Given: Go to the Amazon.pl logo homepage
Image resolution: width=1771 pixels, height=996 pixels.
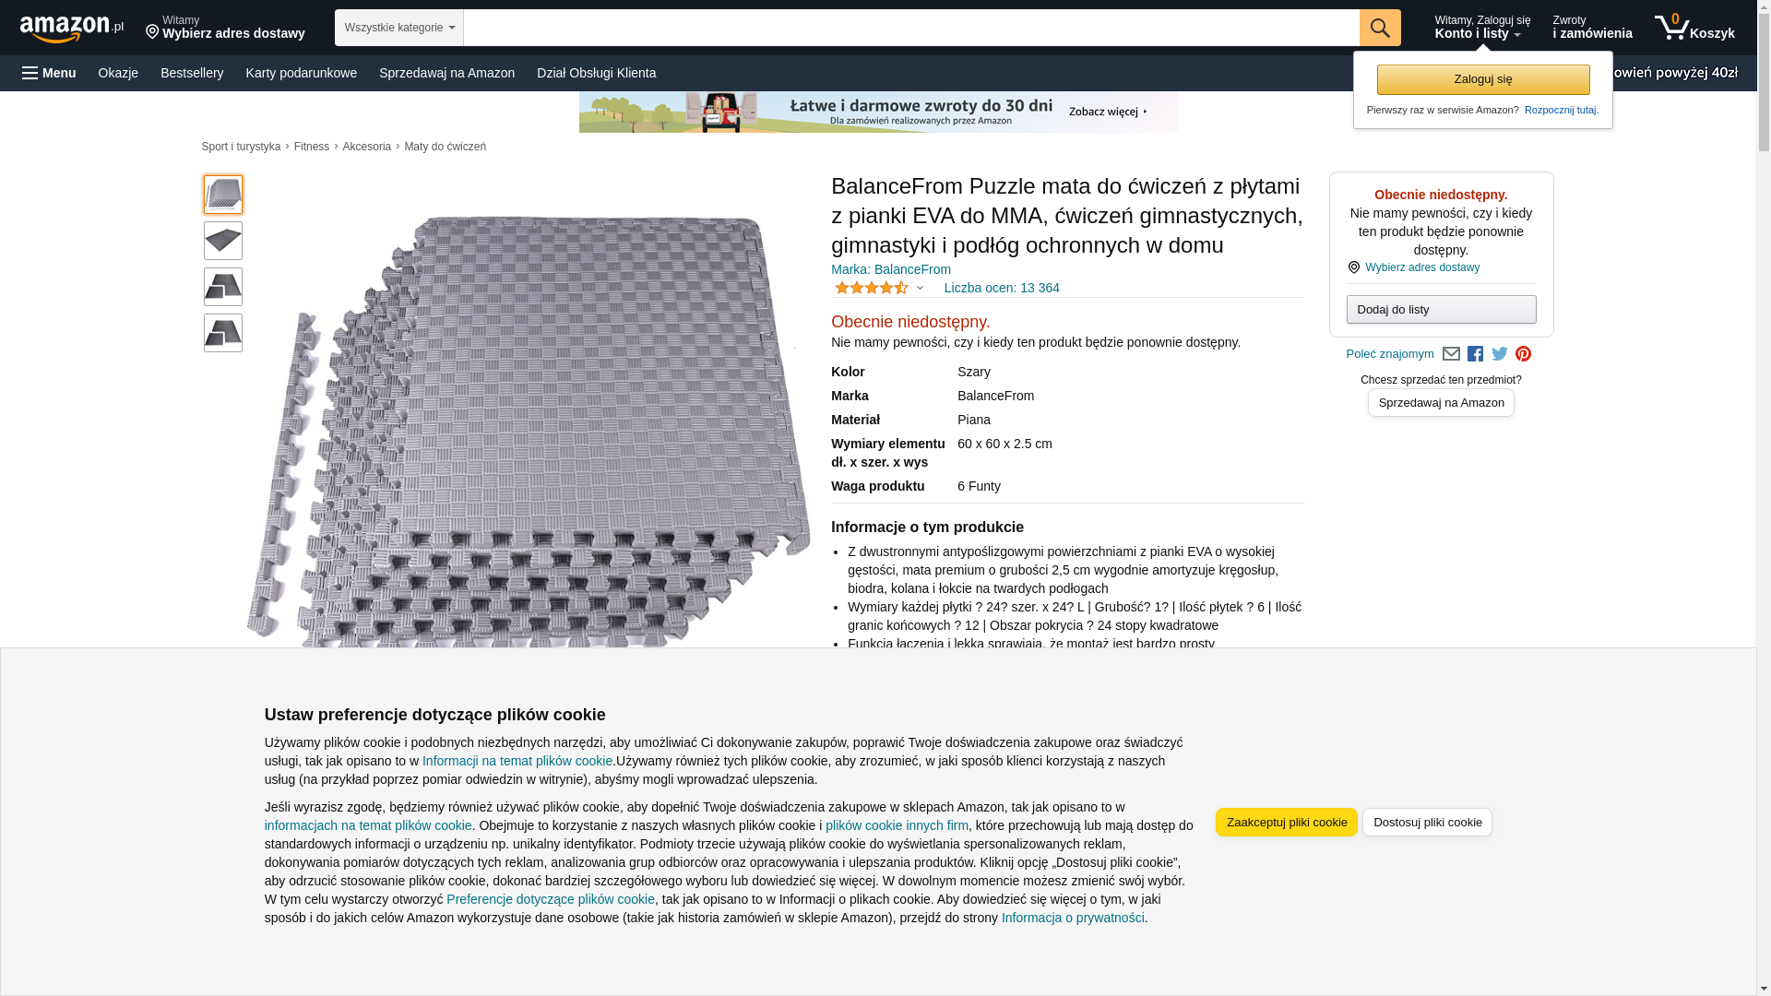Looking at the screenshot, I should pos(71,29).
